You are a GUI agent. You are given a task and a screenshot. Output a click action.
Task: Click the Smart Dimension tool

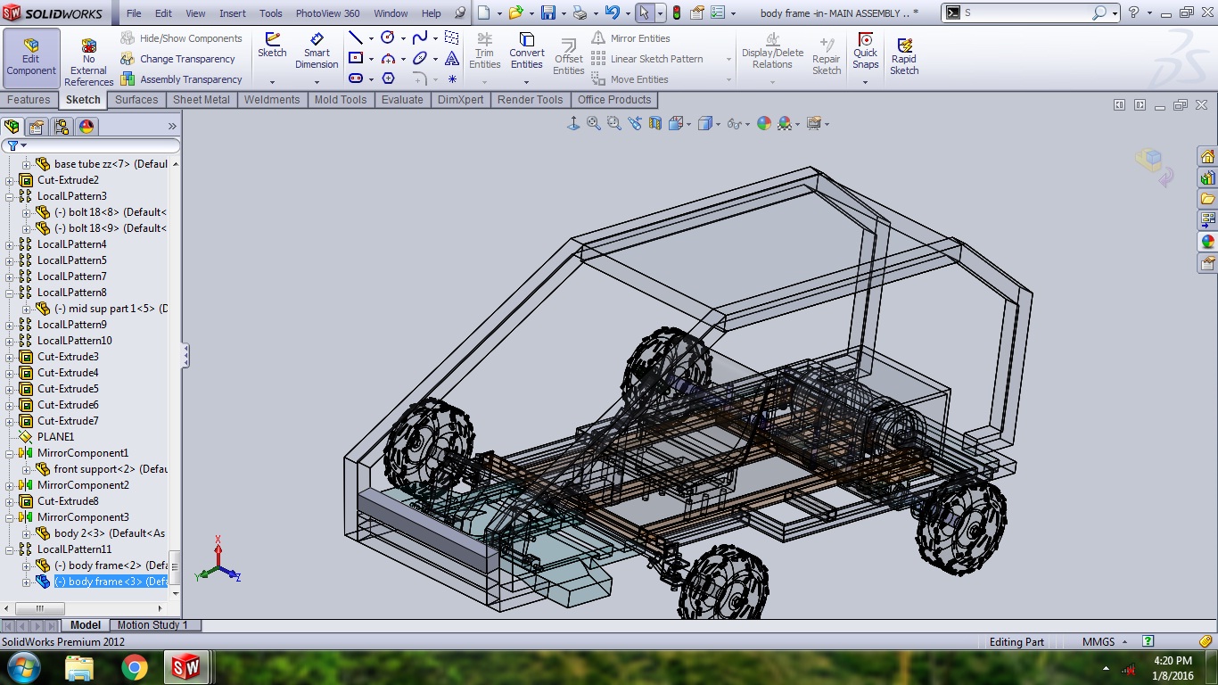(317, 51)
